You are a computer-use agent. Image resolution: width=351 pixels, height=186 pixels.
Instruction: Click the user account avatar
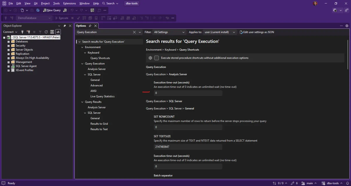[315, 3]
